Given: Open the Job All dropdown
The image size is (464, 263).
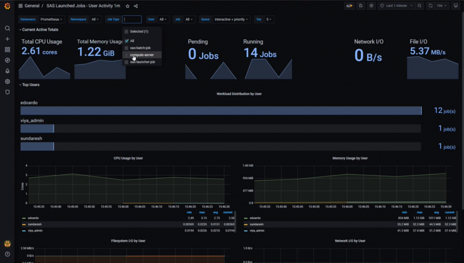Looking at the screenshot, I should (x=189, y=19).
